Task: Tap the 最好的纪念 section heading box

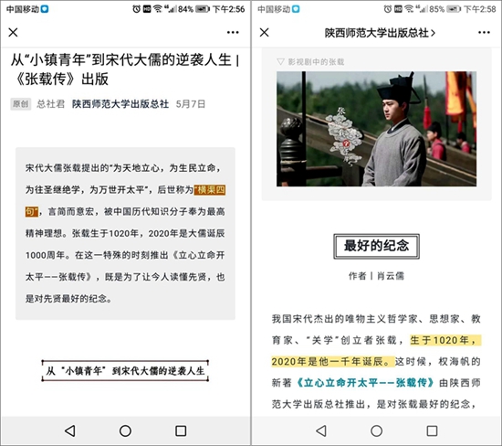Action: 376,246
